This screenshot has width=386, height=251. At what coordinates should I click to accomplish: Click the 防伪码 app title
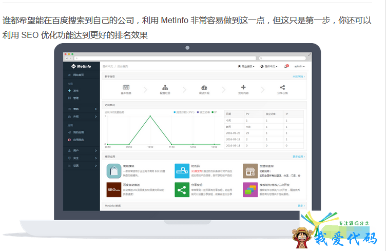tap(196, 166)
